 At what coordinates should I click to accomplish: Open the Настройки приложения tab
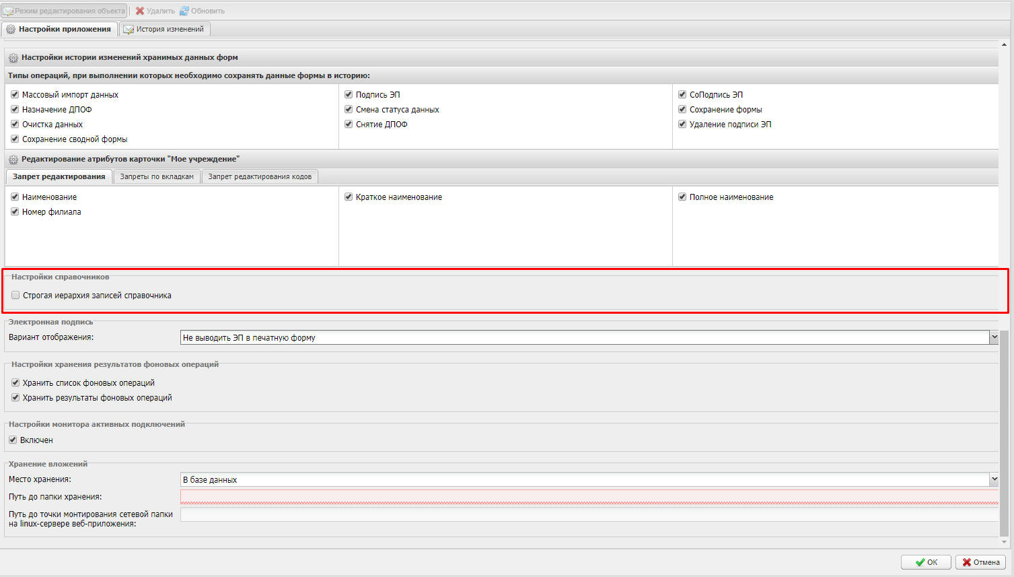[x=59, y=29]
